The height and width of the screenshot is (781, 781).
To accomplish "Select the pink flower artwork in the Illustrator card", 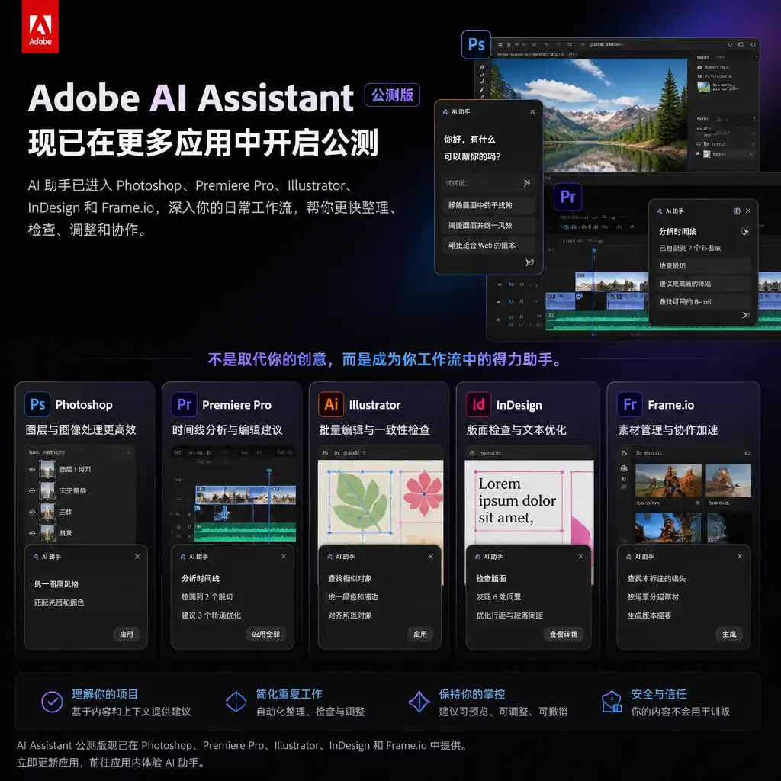I will tap(423, 493).
